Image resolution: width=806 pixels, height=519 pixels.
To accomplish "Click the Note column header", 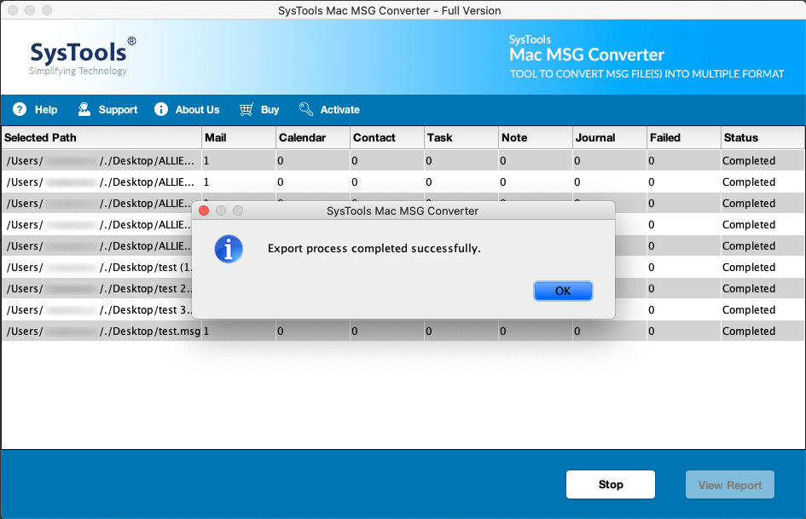I will tap(535, 138).
